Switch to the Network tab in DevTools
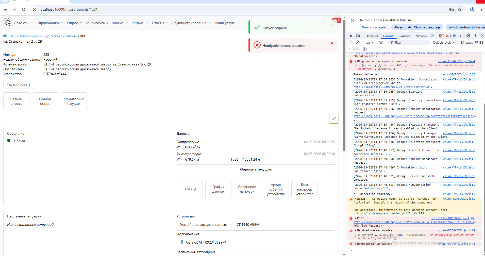The width and height of the screenshot is (485, 256). pyautogui.click(x=421, y=36)
